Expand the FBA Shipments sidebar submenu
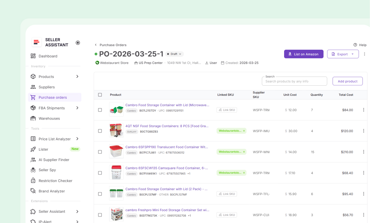The width and height of the screenshot is (370, 223). [77, 108]
